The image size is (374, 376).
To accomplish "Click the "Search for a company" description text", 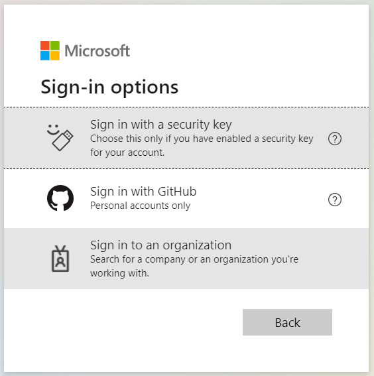I will (x=194, y=266).
